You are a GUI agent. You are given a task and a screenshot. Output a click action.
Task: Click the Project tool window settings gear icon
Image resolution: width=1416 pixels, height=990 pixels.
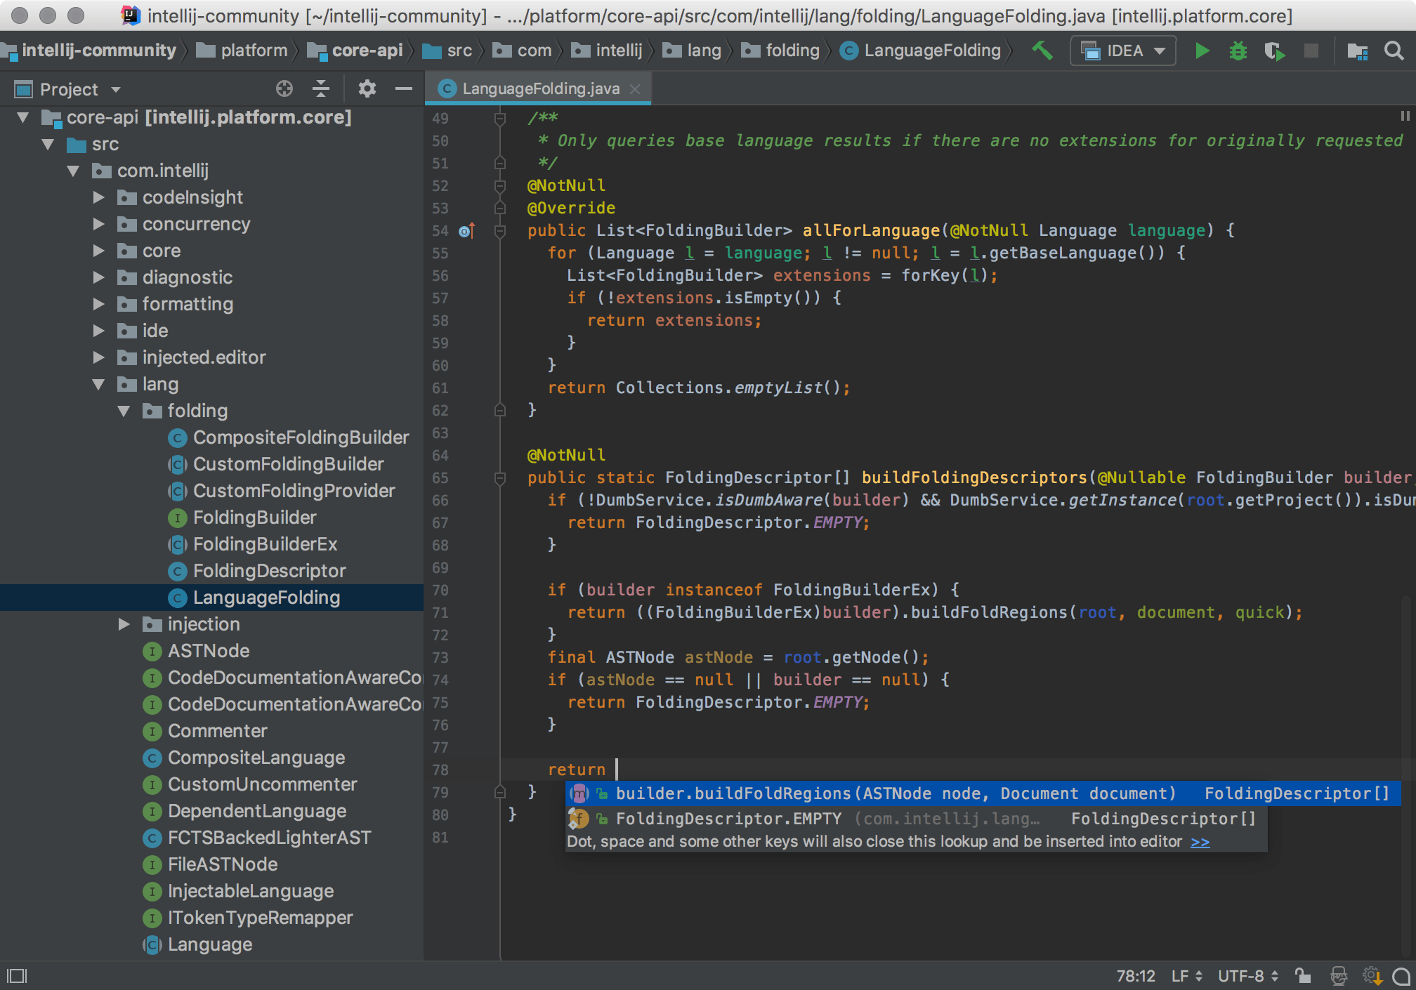366,89
